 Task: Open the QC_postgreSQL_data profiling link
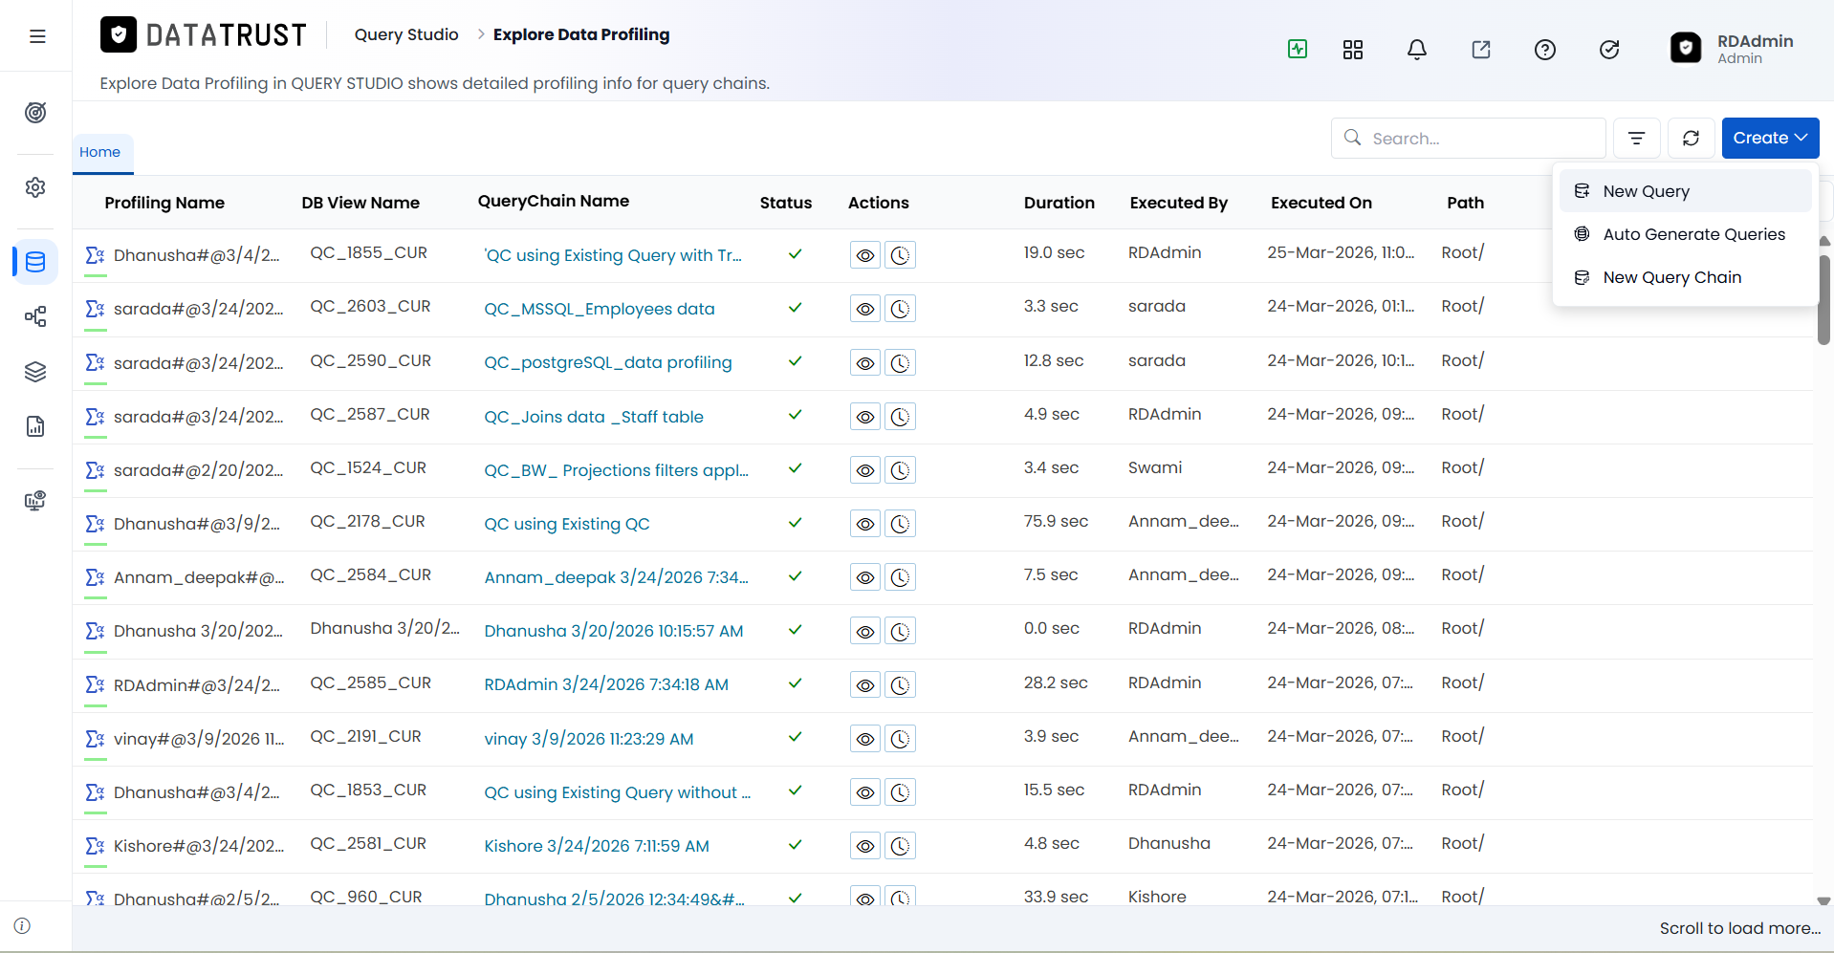[608, 362]
